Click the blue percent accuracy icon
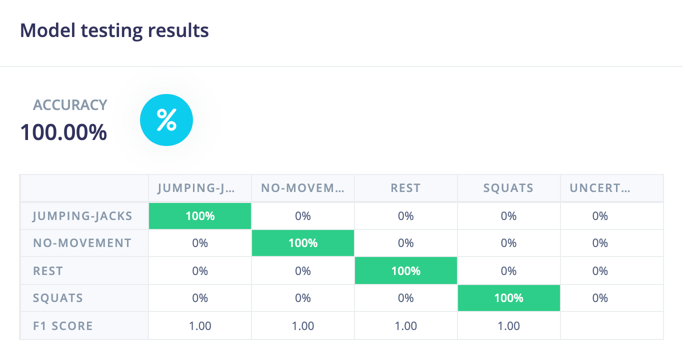683x351 pixels. (x=166, y=120)
